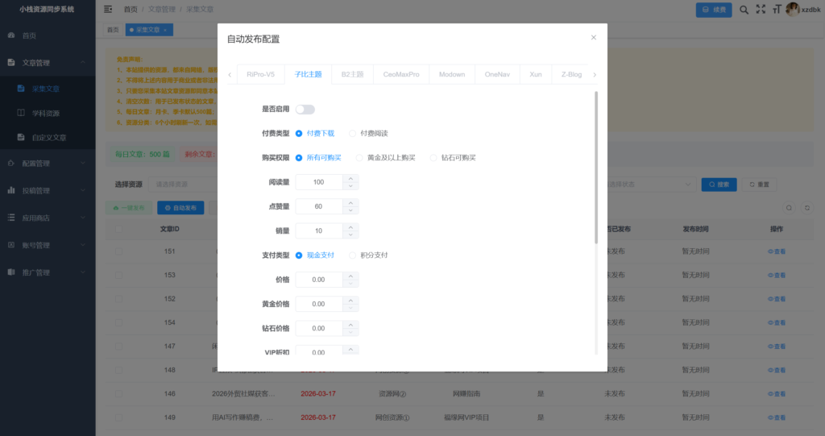
Task: Close the 自动发布配置 dialog
Action: point(594,37)
